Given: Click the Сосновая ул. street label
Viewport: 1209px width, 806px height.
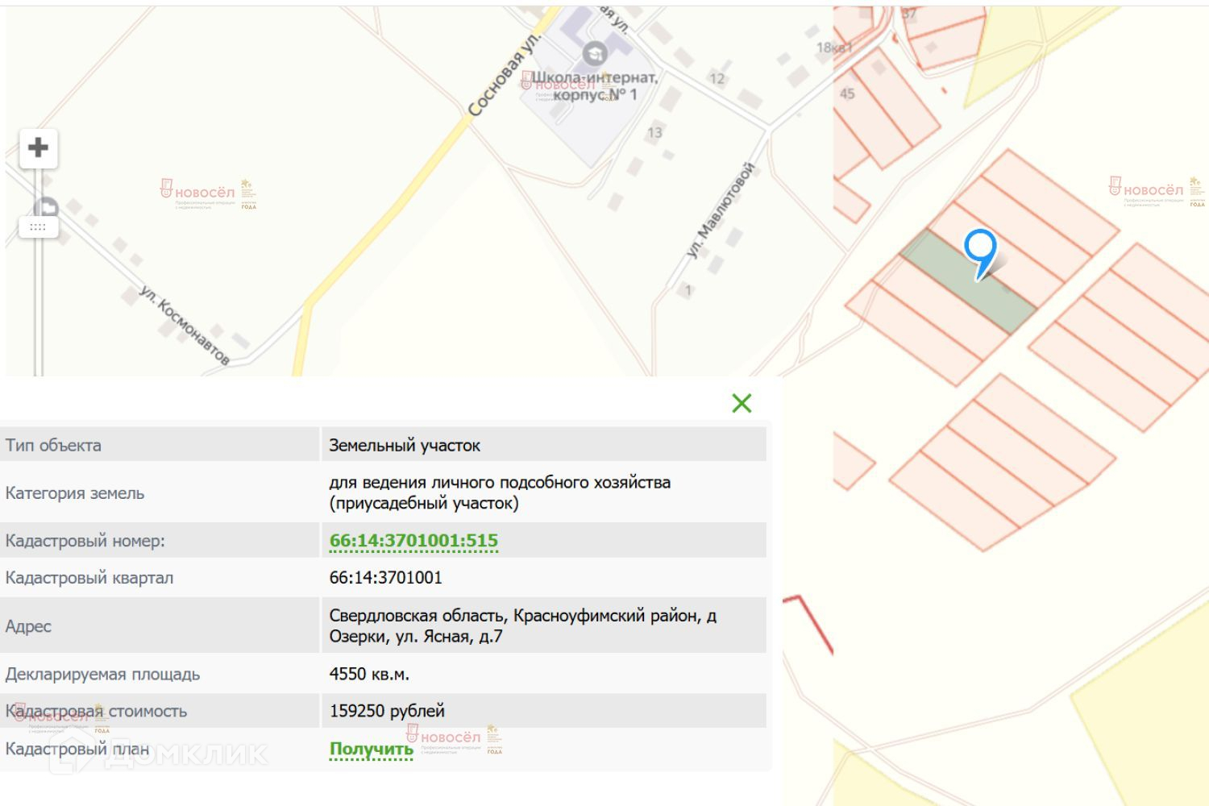Looking at the screenshot, I should pos(502,77).
